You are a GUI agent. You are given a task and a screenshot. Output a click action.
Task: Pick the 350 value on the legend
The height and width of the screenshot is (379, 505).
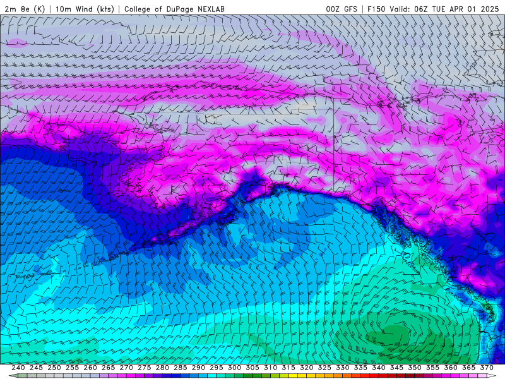click(415, 368)
